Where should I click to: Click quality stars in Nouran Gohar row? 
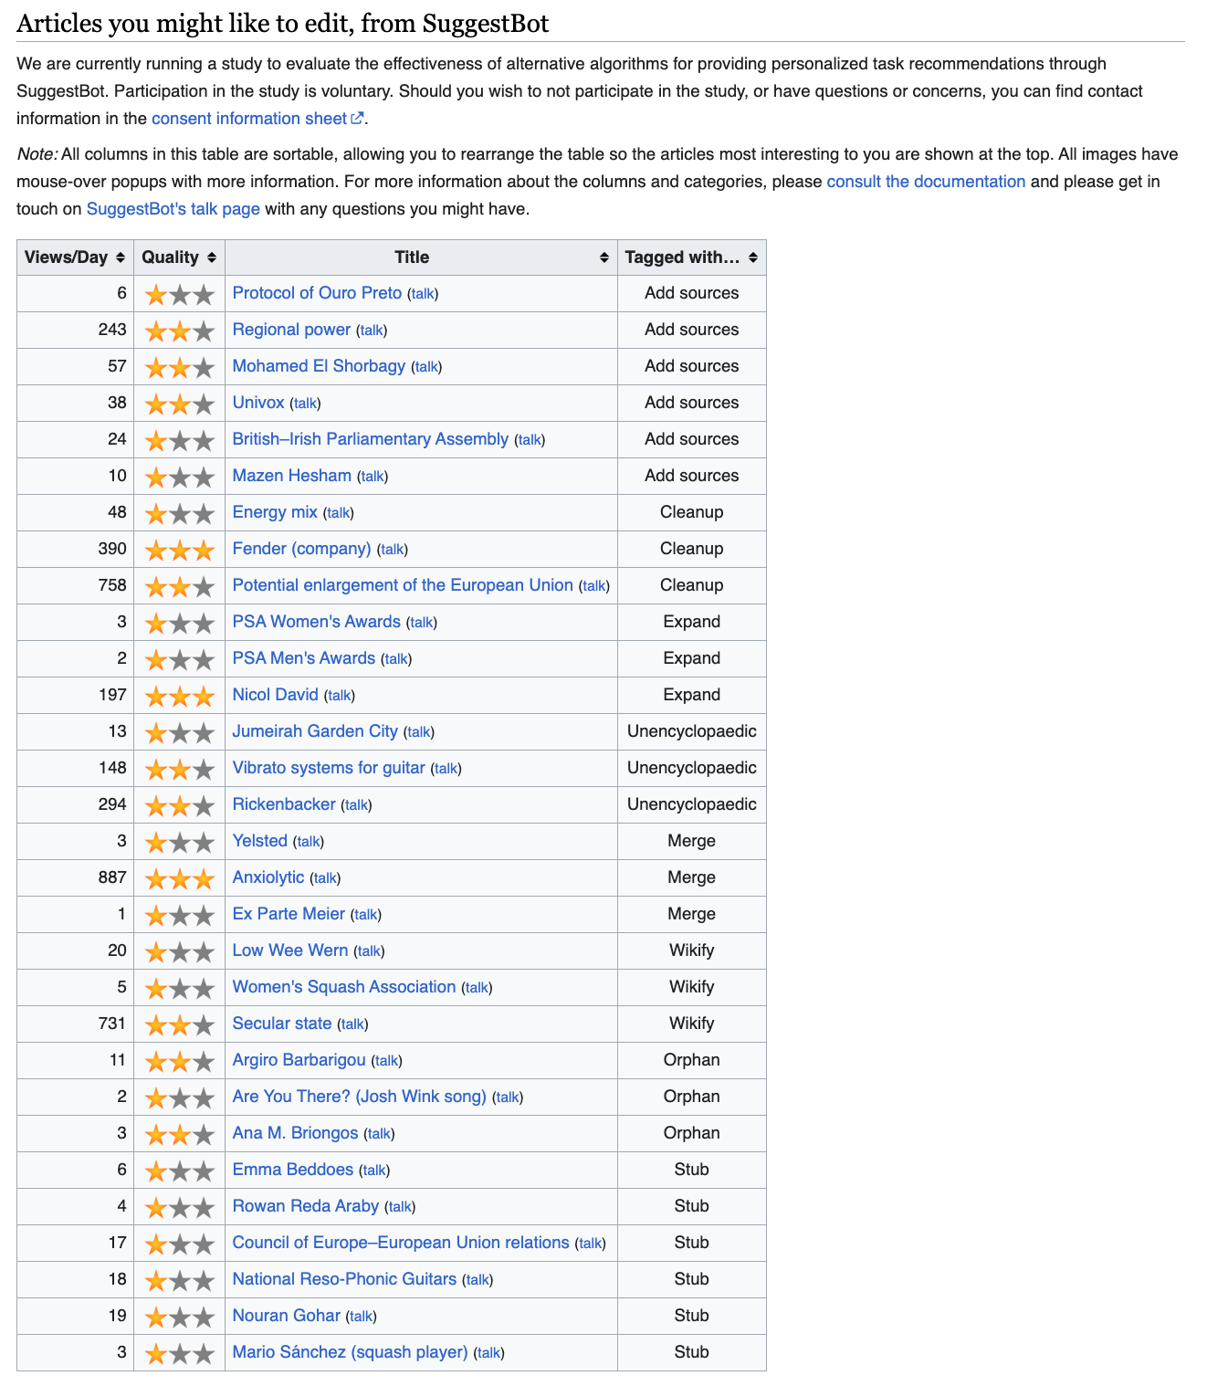point(180,1317)
